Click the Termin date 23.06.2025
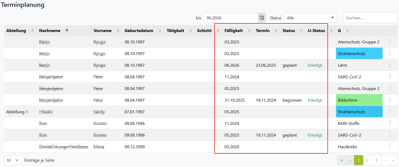399x167 pixels. pos(266,65)
